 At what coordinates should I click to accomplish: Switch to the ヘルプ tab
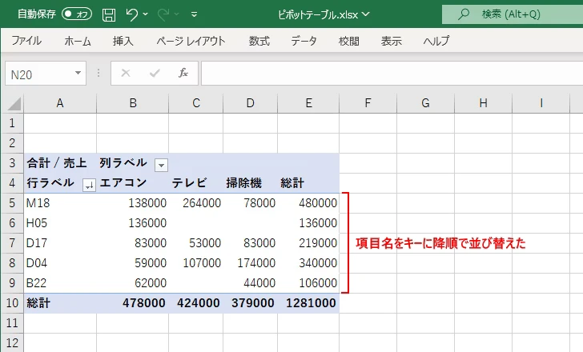(x=436, y=41)
